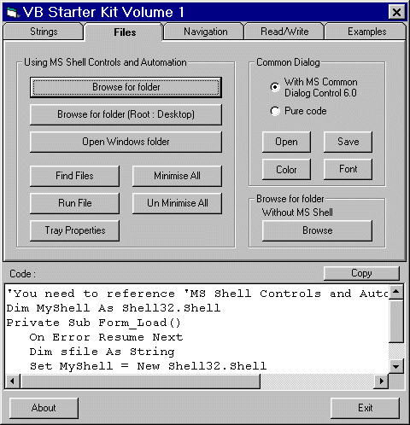Show the Examples tab
This screenshot has height=425, width=410.
pos(366,32)
